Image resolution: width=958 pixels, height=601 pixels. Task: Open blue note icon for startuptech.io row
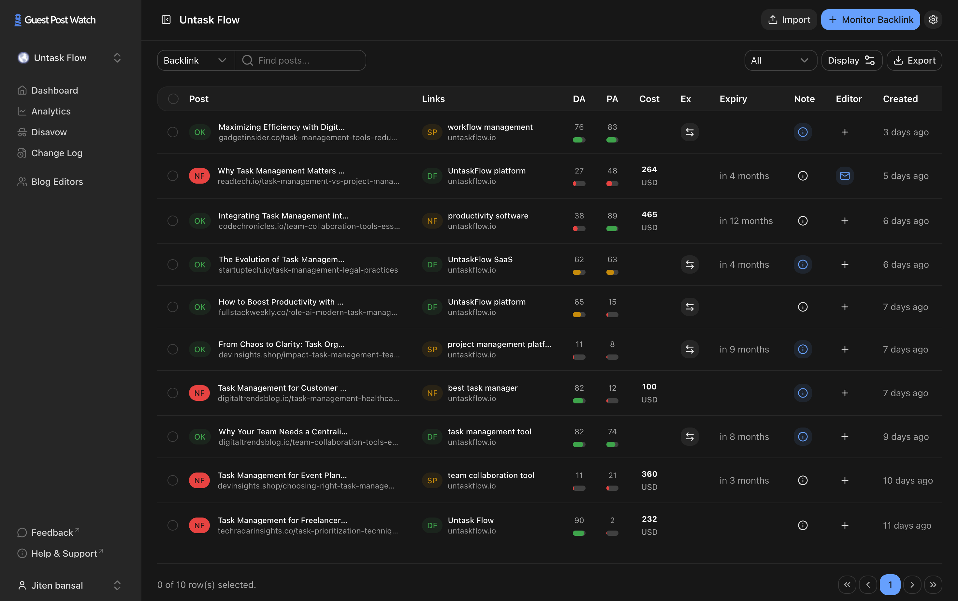click(803, 264)
